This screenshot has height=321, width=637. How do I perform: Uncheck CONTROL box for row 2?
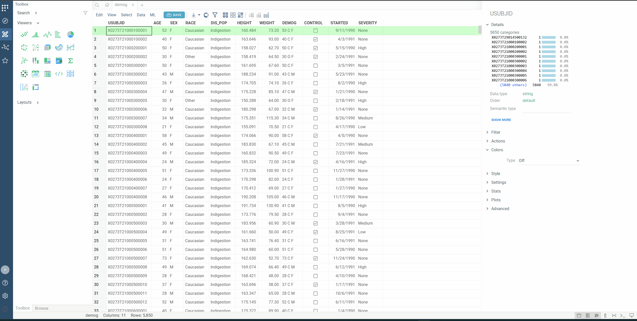(x=315, y=39)
